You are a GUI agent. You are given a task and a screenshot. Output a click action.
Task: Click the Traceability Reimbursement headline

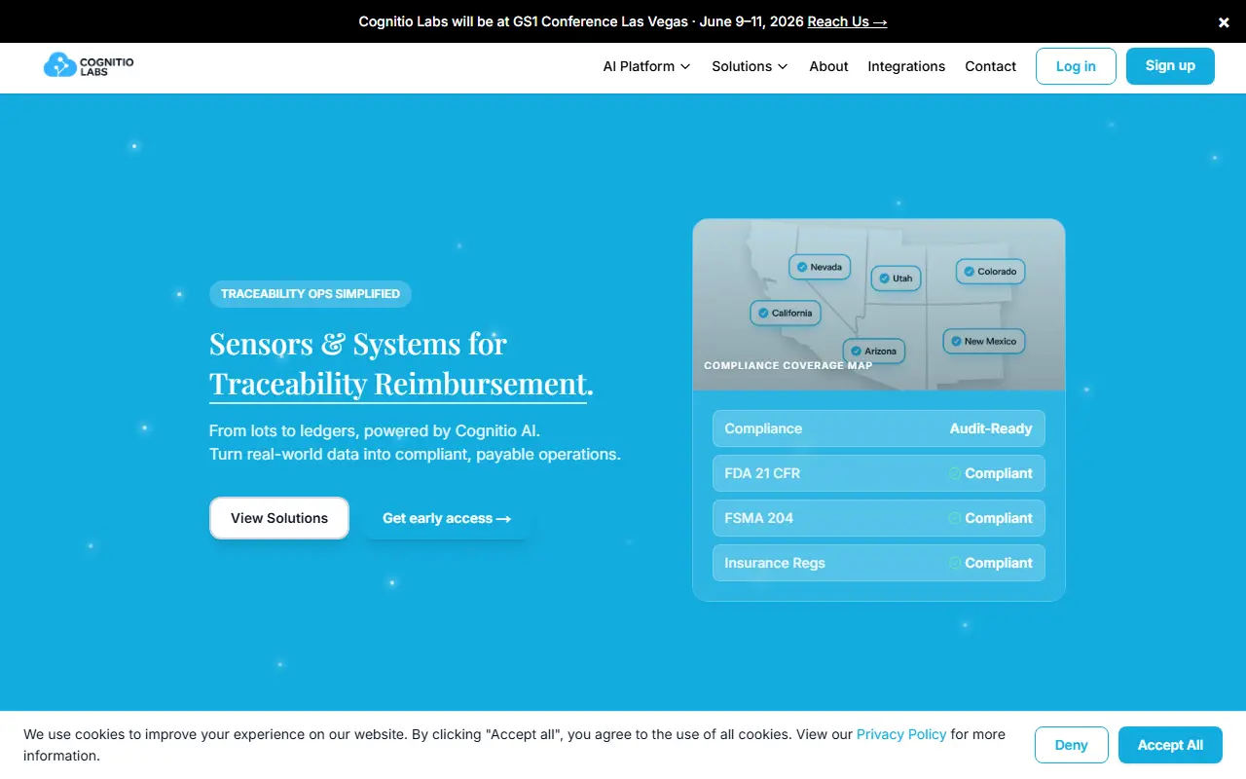tap(401, 384)
